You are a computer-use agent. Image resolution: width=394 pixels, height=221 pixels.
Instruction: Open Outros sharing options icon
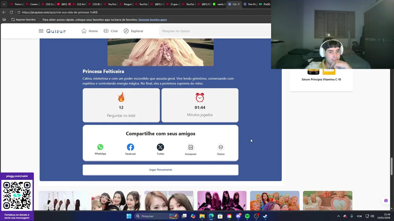221,147
